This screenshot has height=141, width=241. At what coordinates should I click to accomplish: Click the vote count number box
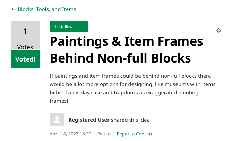coord(25,31)
